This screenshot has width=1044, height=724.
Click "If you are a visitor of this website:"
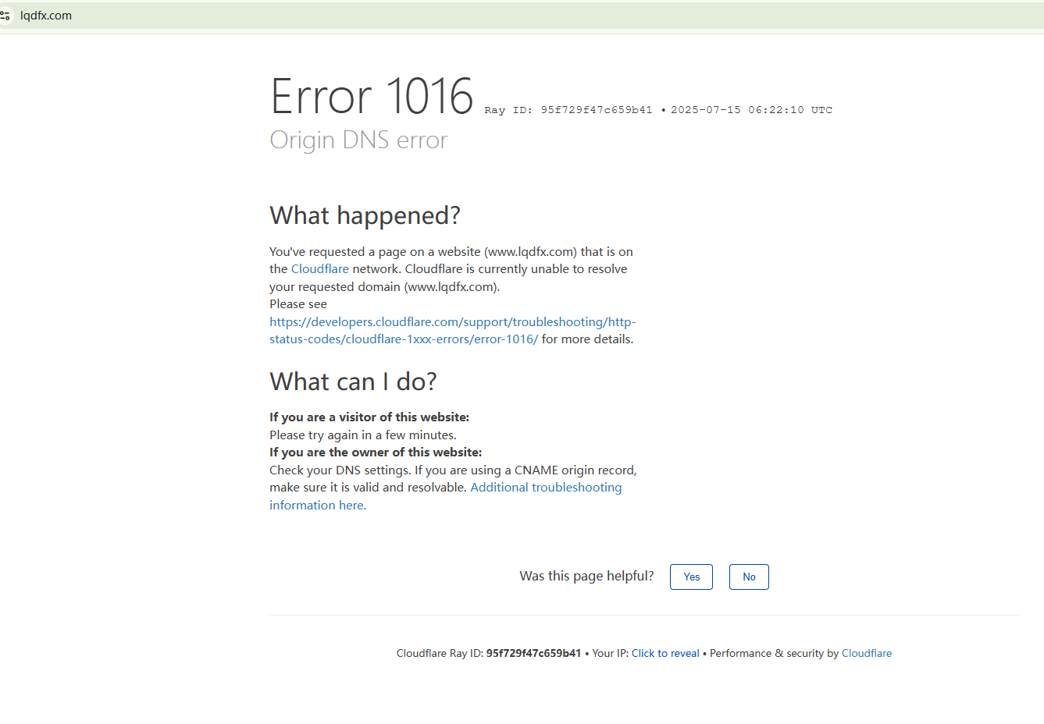coord(369,417)
